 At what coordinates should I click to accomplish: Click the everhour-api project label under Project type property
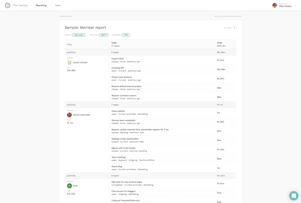(x=134, y=80)
